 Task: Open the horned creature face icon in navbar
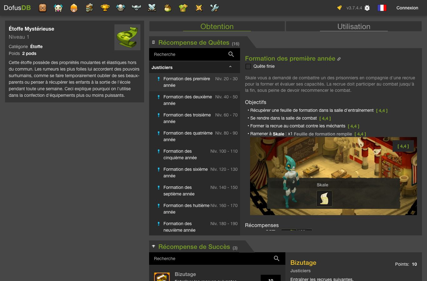[x=58, y=8]
